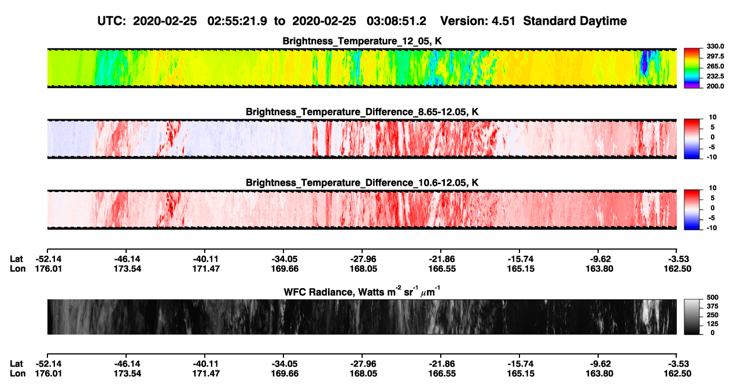
Task: Click latitude -34.05 under the 10.6-12.05 panel
Action: tap(283, 259)
